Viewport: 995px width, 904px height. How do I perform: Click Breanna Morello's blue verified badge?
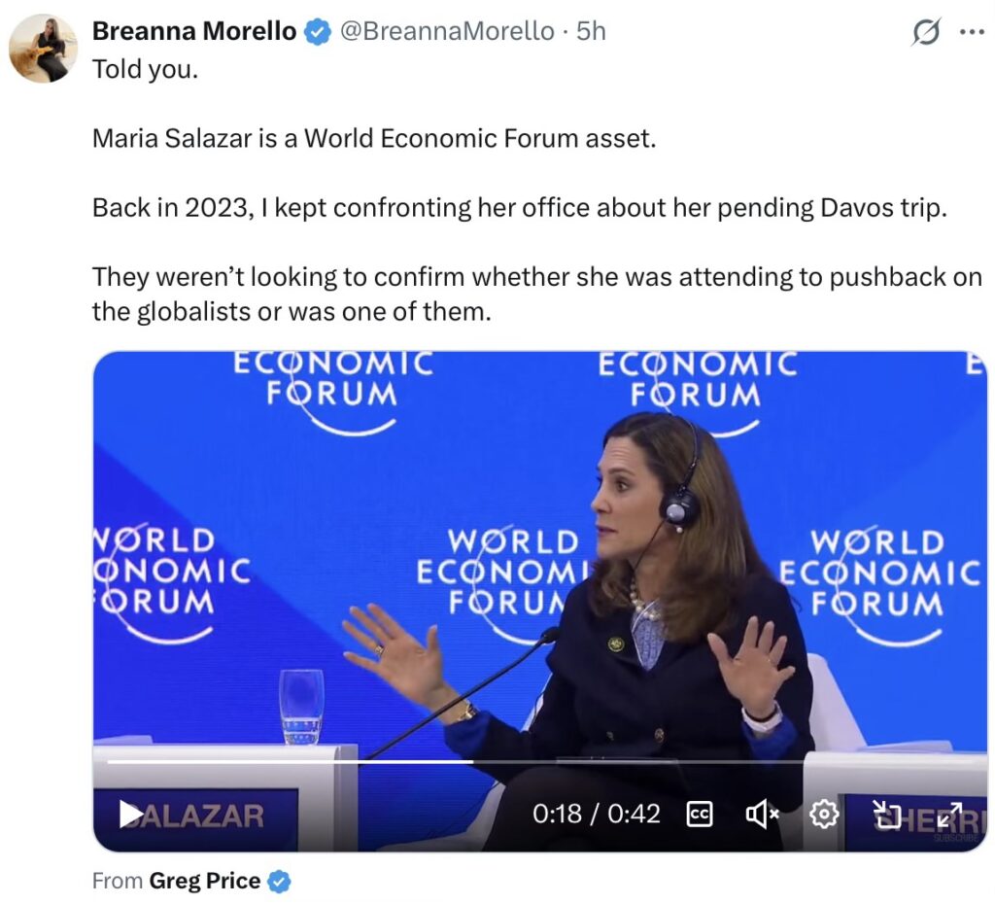point(317,32)
